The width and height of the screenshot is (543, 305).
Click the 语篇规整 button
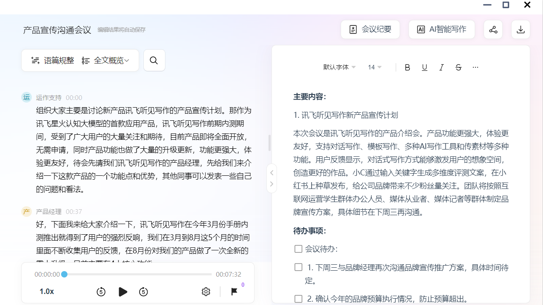53,61
